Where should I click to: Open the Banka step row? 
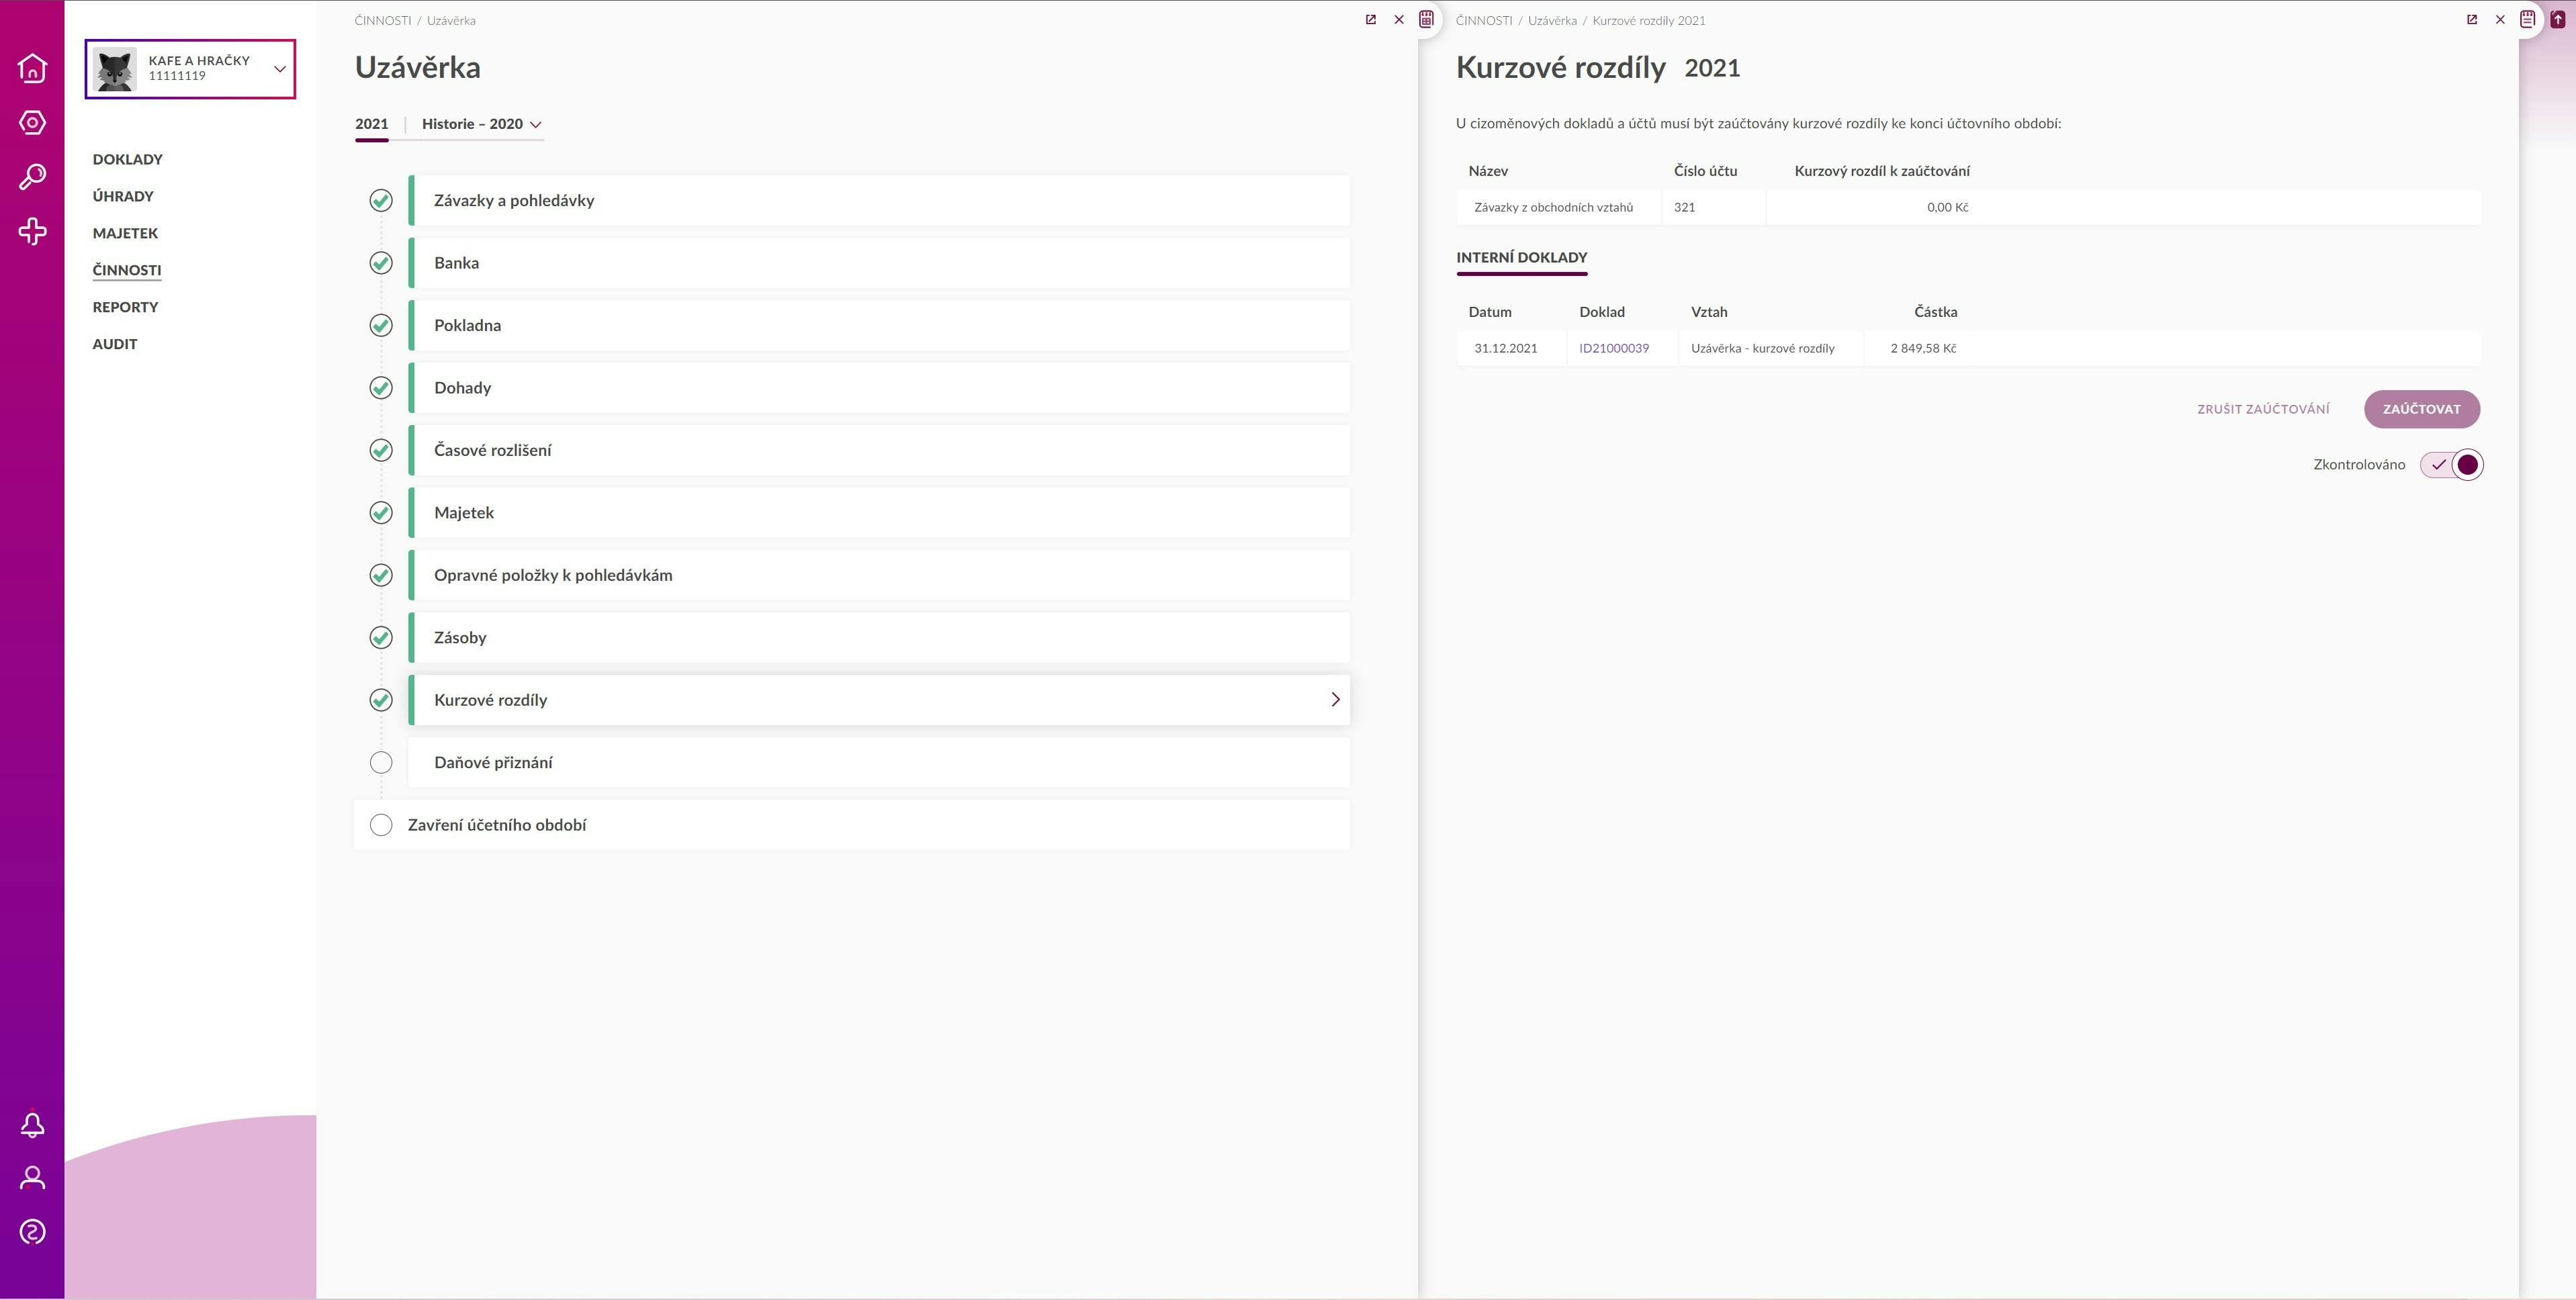click(880, 263)
